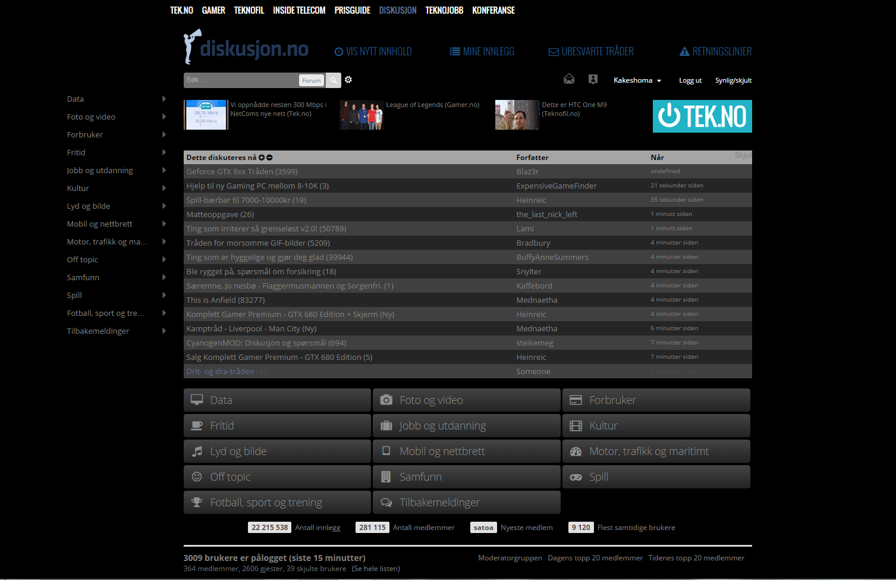Click the smiley icon for Off topic

pos(196,476)
